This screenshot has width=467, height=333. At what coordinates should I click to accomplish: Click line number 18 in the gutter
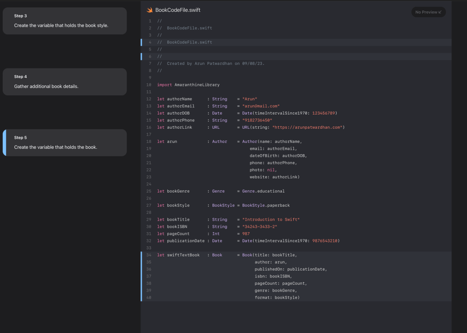pos(149,141)
